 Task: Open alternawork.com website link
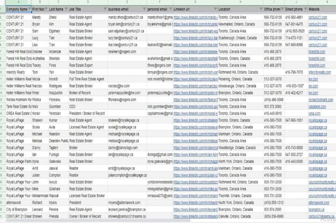tap(319, 202)
